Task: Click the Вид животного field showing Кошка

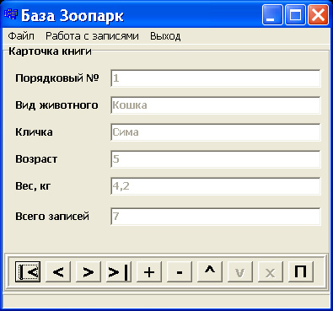Action: (216, 105)
